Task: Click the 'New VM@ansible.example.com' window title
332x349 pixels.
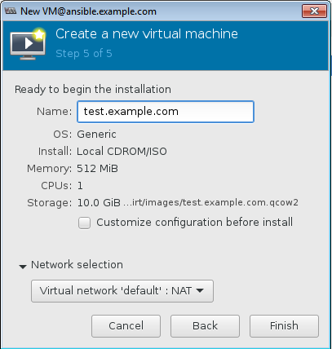Action: (88, 11)
